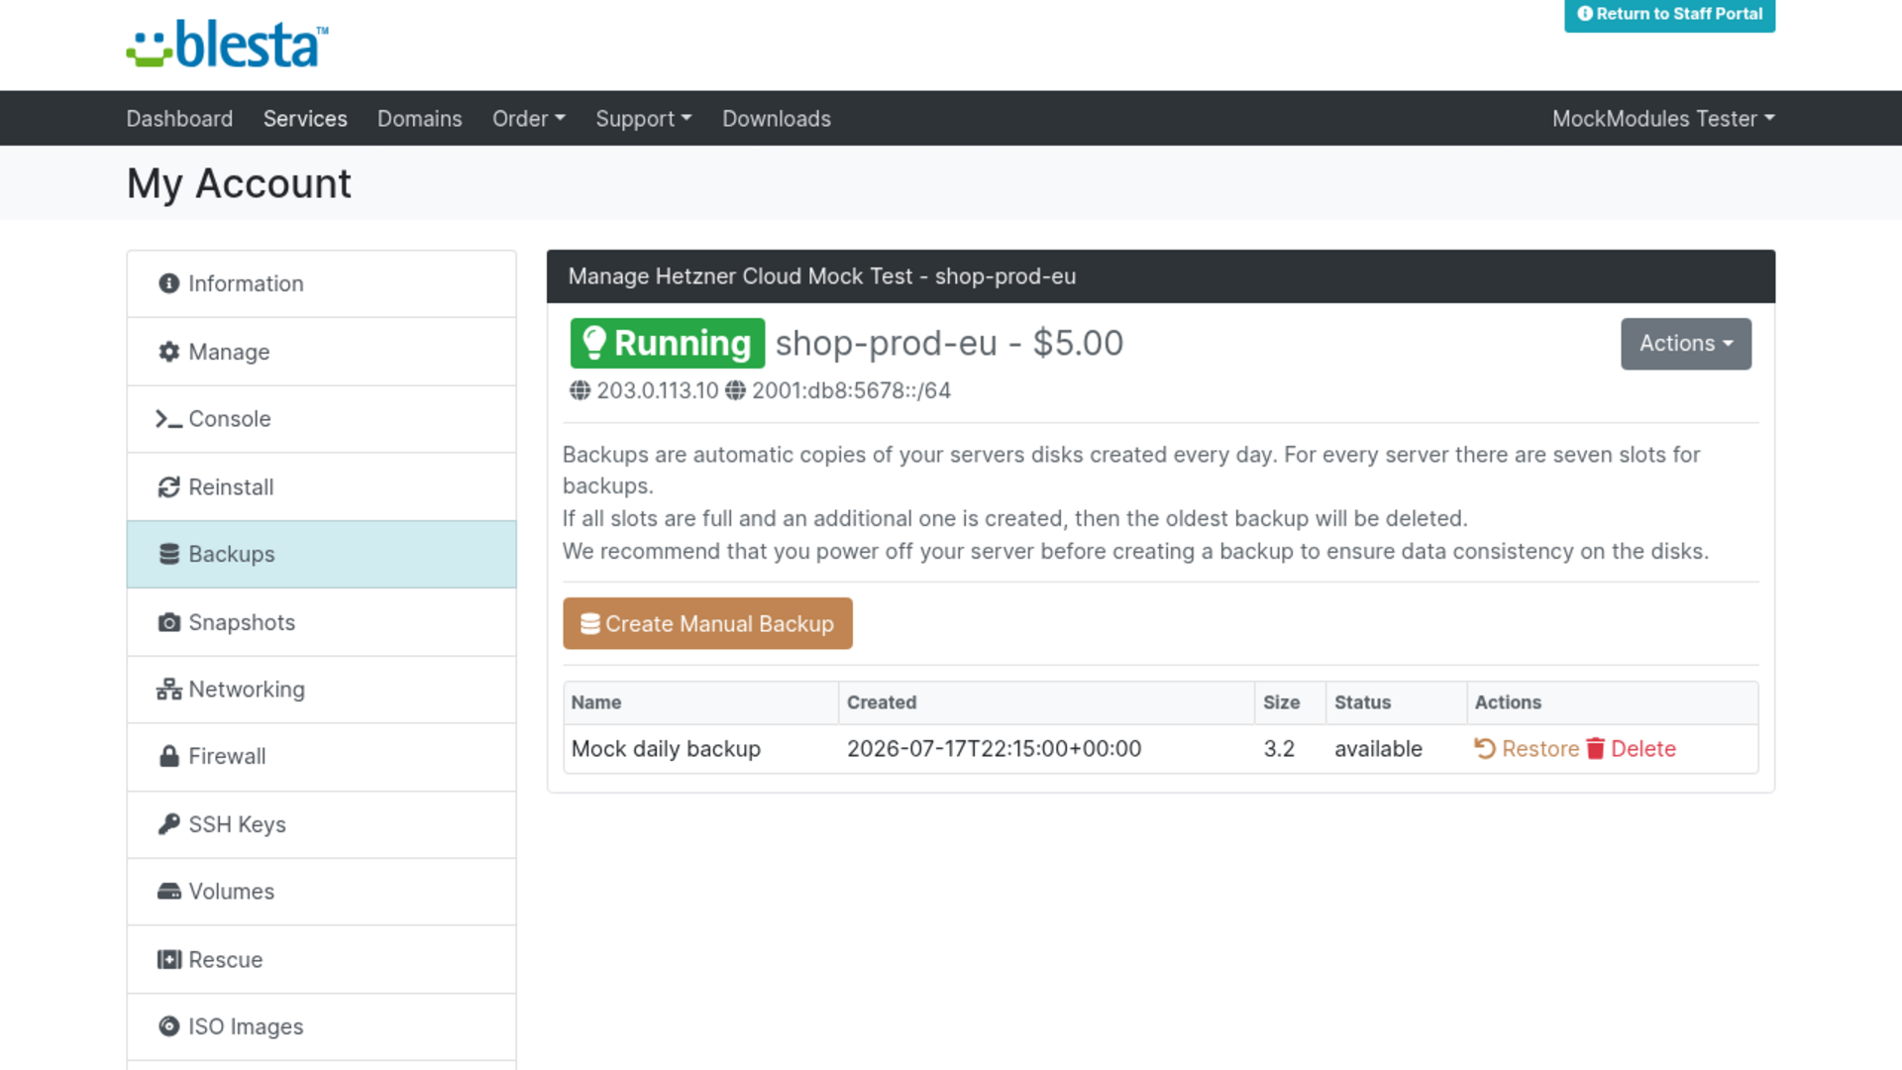The height and width of the screenshot is (1070, 1902).
Task: Click the Manage gear icon
Action: pos(169,352)
